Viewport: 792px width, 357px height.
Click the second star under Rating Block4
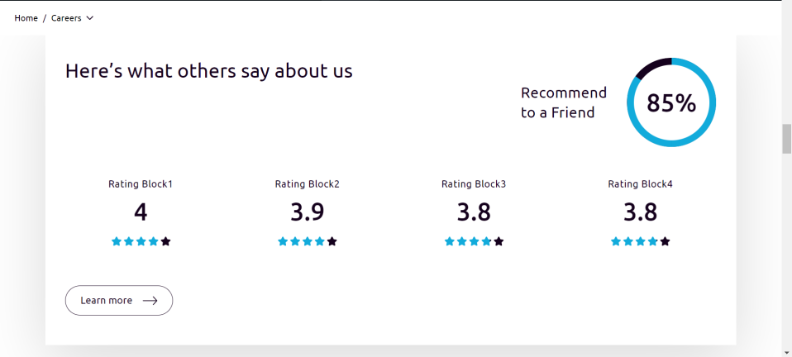(628, 241)
